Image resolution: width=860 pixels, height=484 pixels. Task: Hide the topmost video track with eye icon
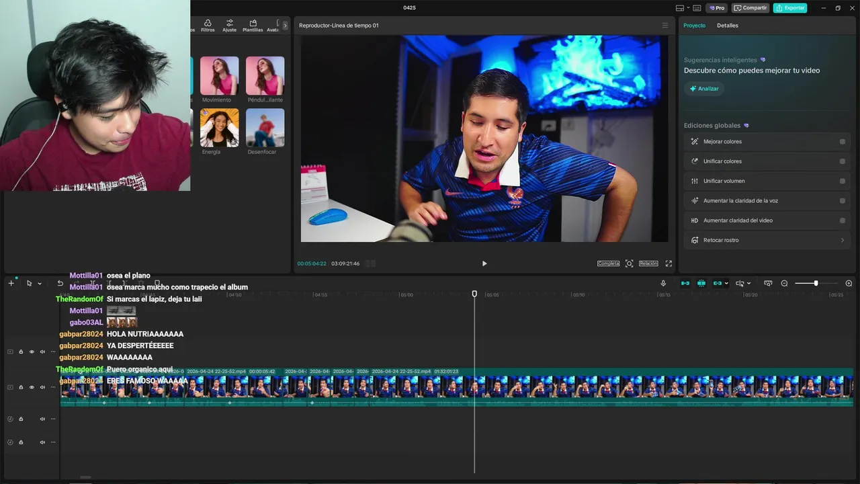click(x=32, y=352)
